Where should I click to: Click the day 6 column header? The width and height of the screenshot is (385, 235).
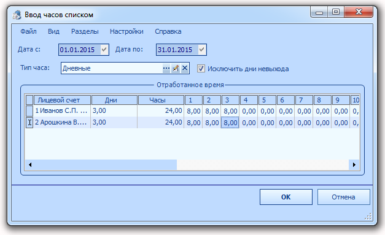(286, 100)
